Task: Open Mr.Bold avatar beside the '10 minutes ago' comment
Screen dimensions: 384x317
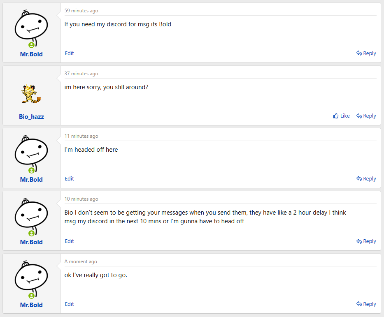Action: click(31, 217)
